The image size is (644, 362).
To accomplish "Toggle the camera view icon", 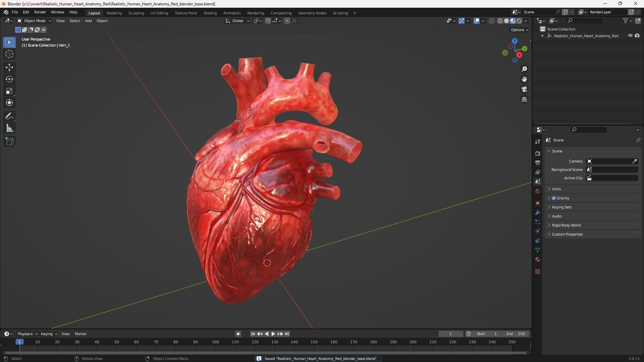I will [524, 89].
